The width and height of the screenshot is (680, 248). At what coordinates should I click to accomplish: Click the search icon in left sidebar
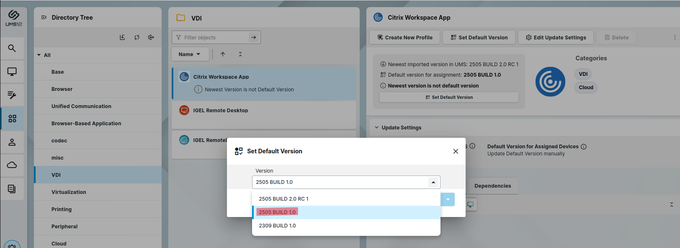tap(12, 48)
